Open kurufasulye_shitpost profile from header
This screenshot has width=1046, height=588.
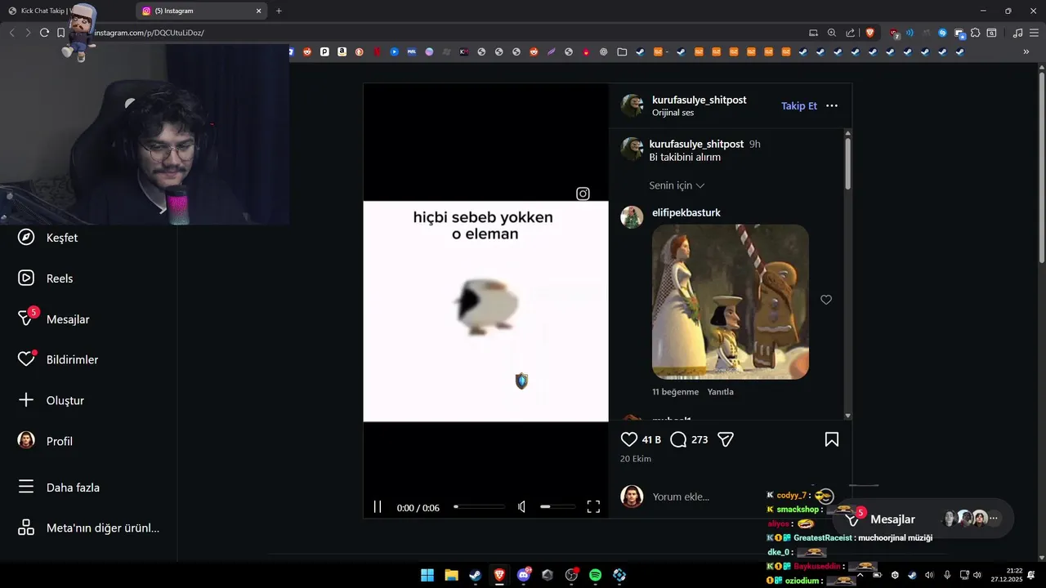(x=699, y=100)
